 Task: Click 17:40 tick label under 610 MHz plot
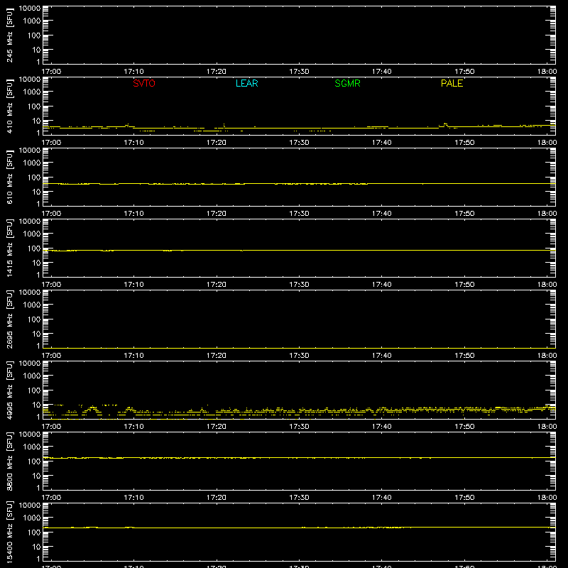pyautogui.click(x=382, y=214)
